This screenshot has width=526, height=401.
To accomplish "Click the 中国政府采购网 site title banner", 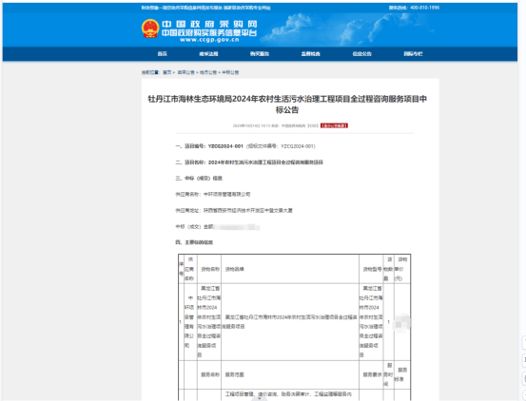I will pos(209,24).
